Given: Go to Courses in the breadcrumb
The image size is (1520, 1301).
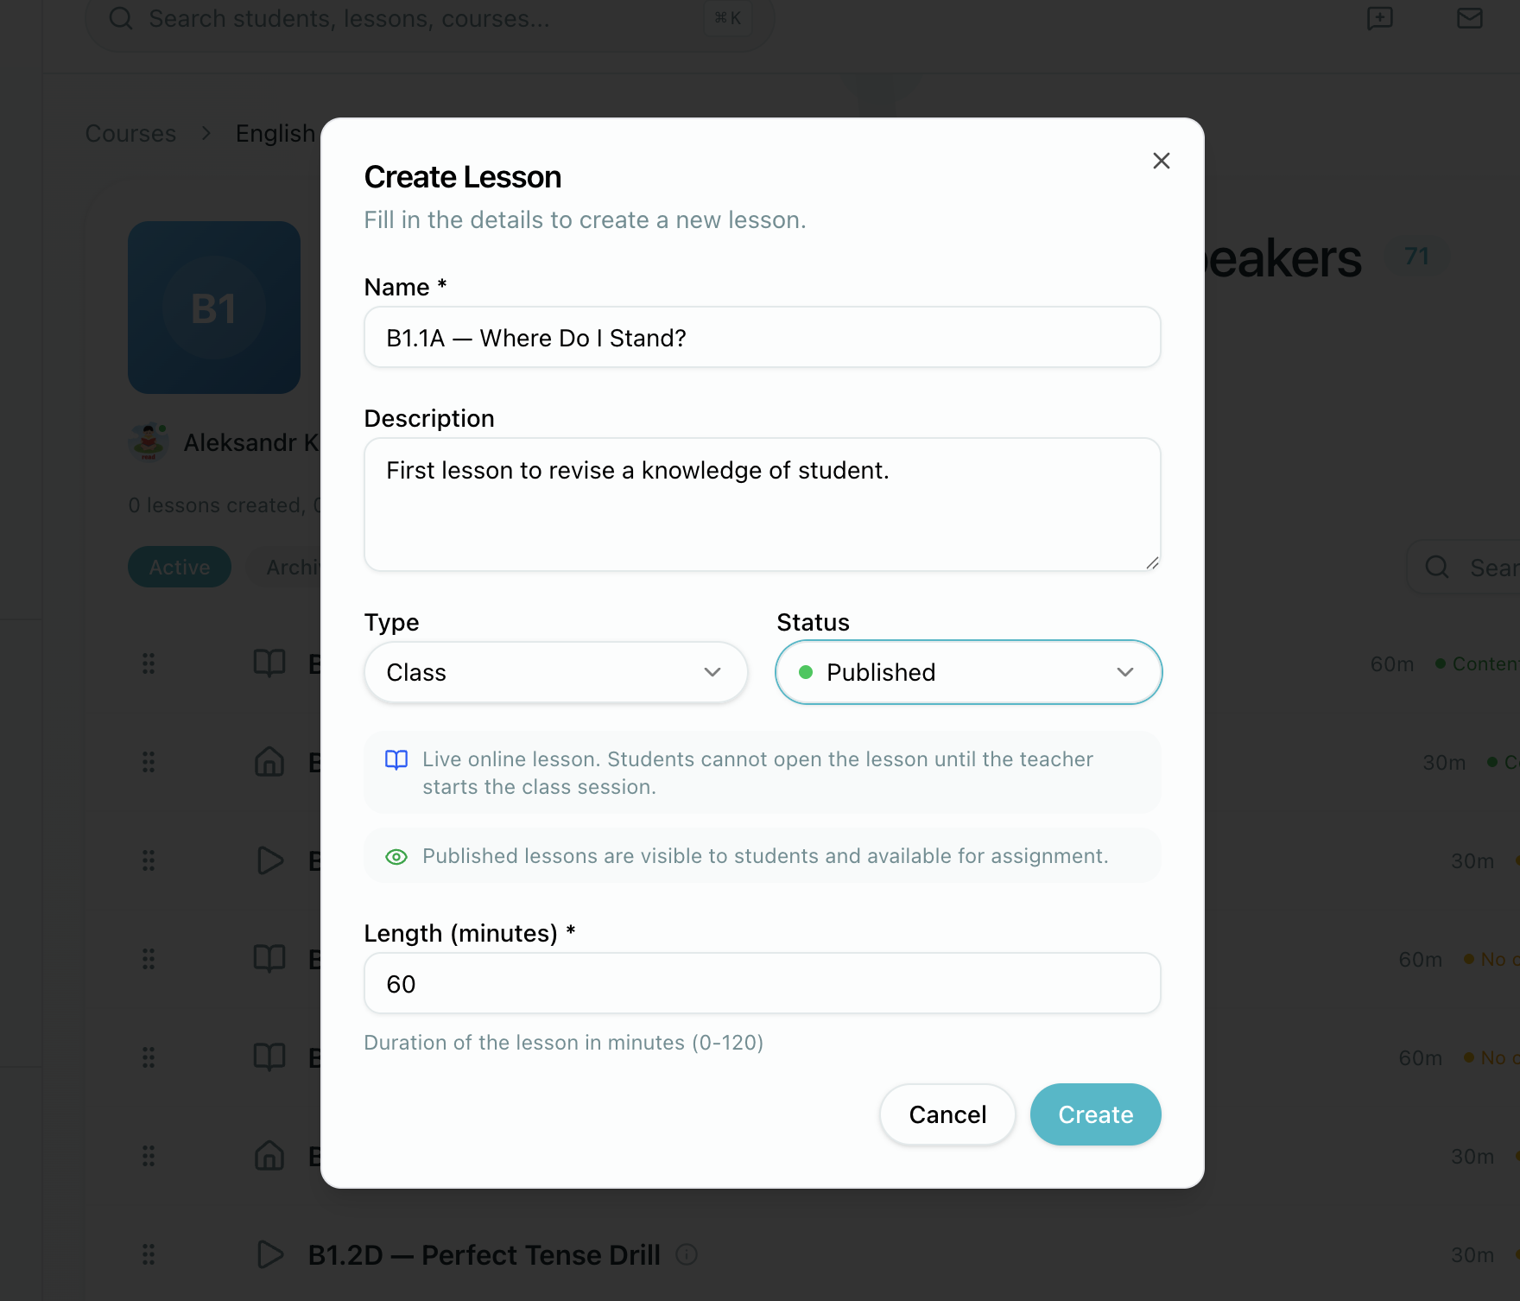Looking at the screenshot, I should pos(130,134).
